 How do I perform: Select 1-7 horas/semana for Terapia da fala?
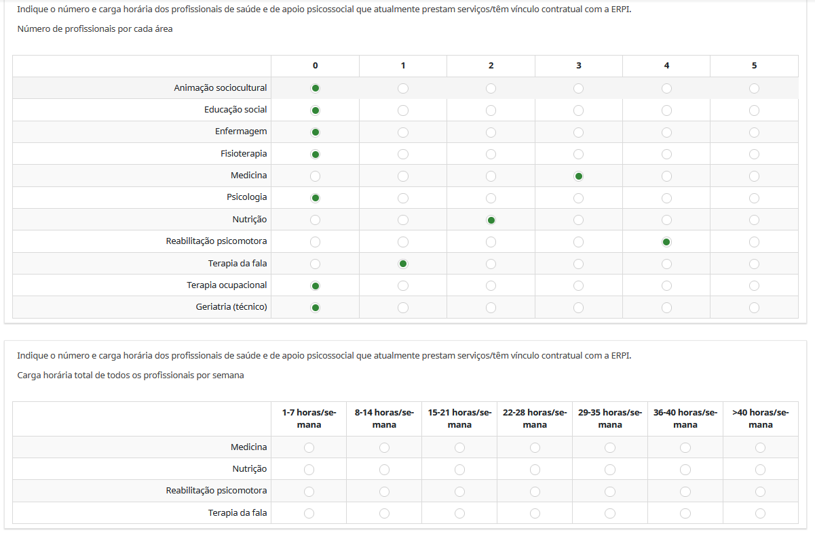point(309,513)
